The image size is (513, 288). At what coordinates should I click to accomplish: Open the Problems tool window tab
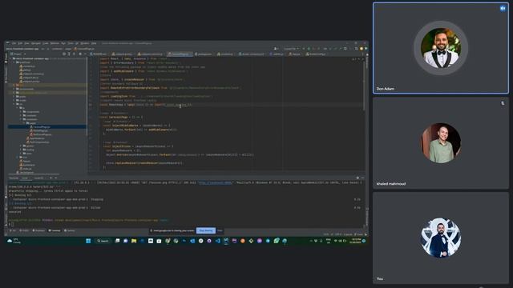click(39, 230)
